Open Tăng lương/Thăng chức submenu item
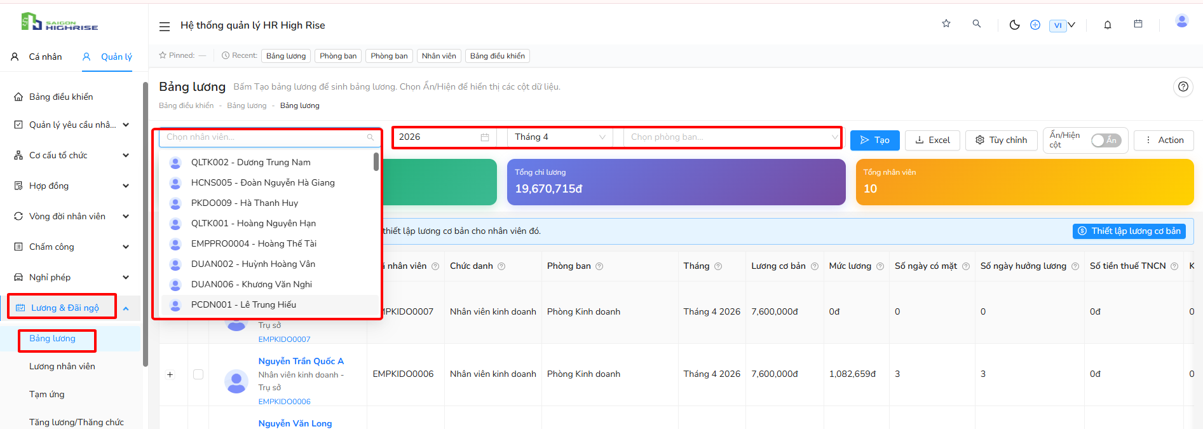Screen dimensions: 1203x429 pos(76,423)
